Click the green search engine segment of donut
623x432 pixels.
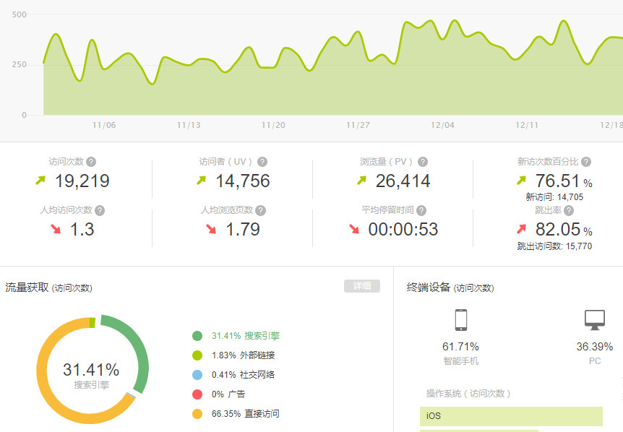[x=140, y=350]
